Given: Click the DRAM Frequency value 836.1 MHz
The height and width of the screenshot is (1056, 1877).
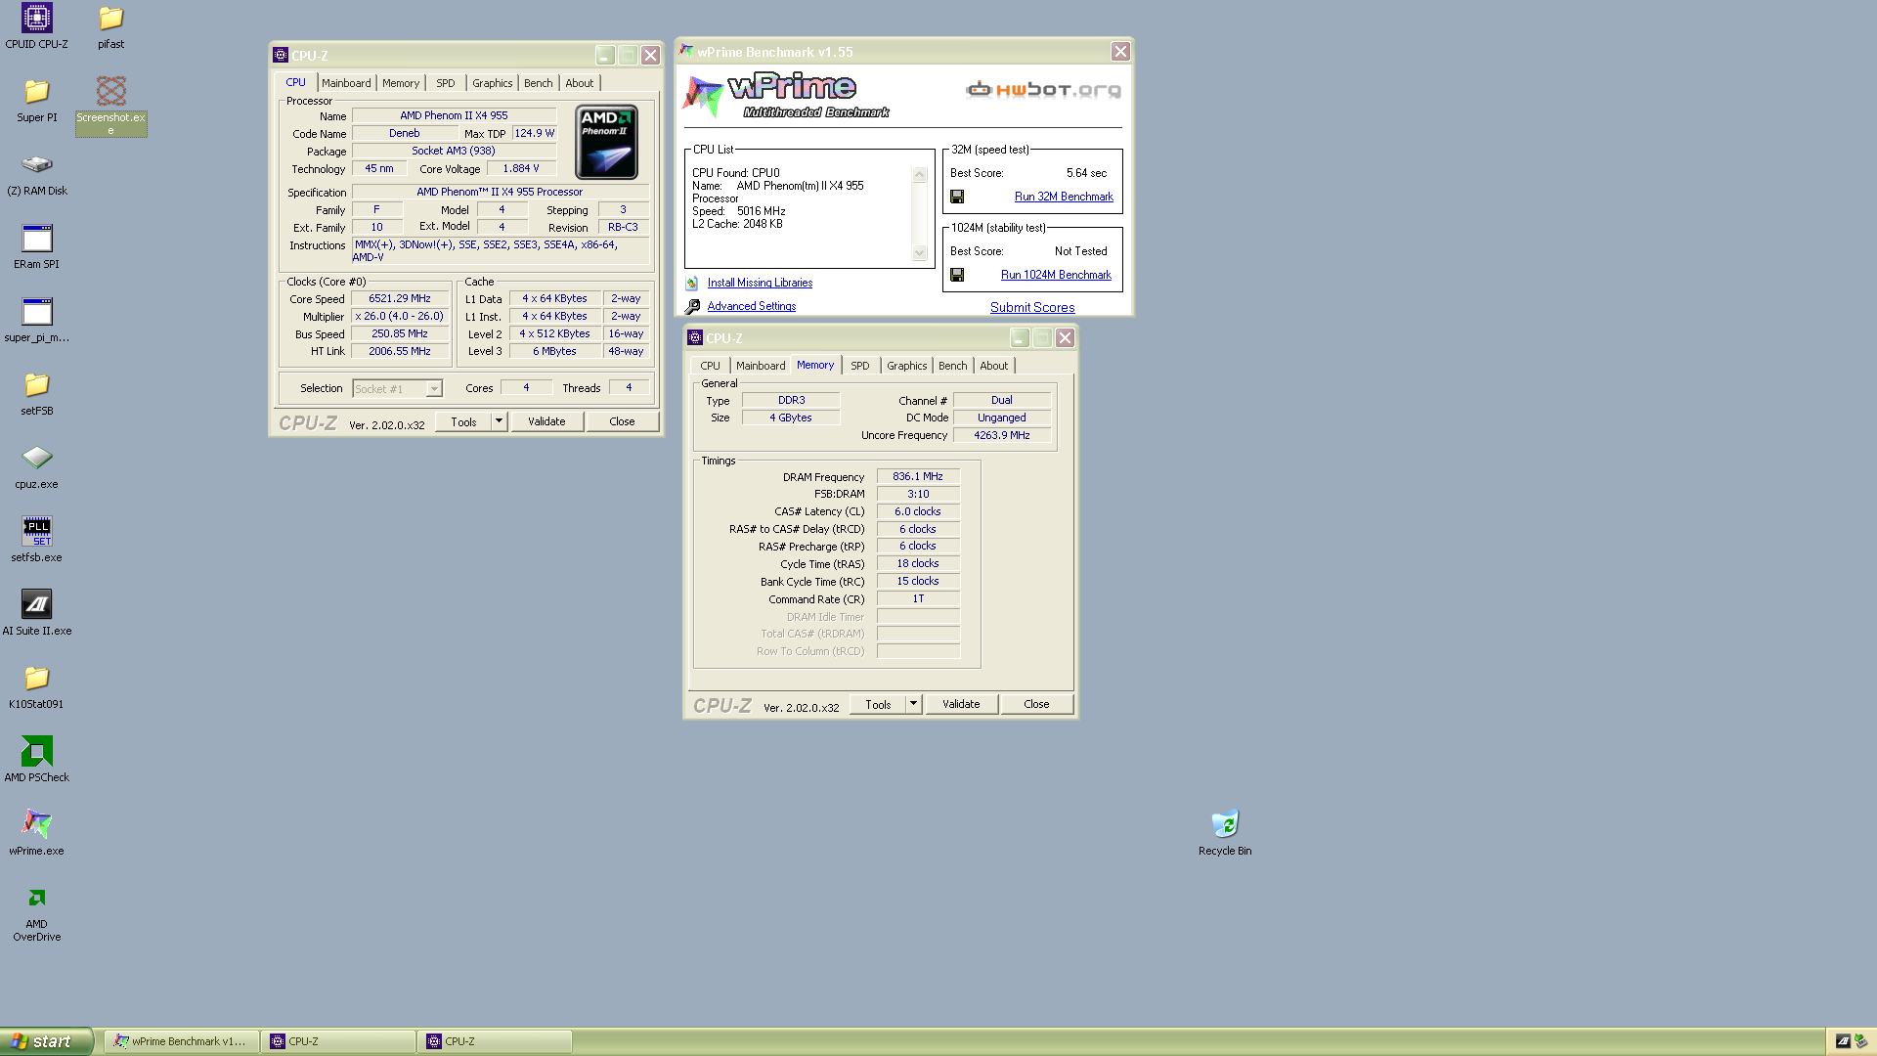Looking at the screenshot, I should (918, 476).
